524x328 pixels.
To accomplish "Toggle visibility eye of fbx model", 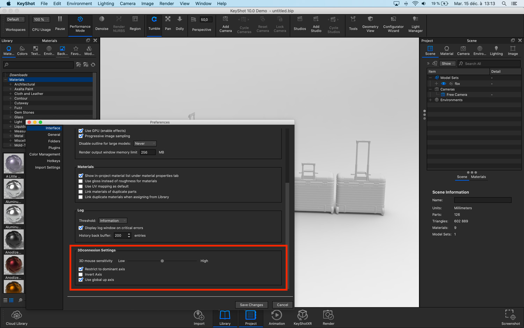I will [444, 84].
